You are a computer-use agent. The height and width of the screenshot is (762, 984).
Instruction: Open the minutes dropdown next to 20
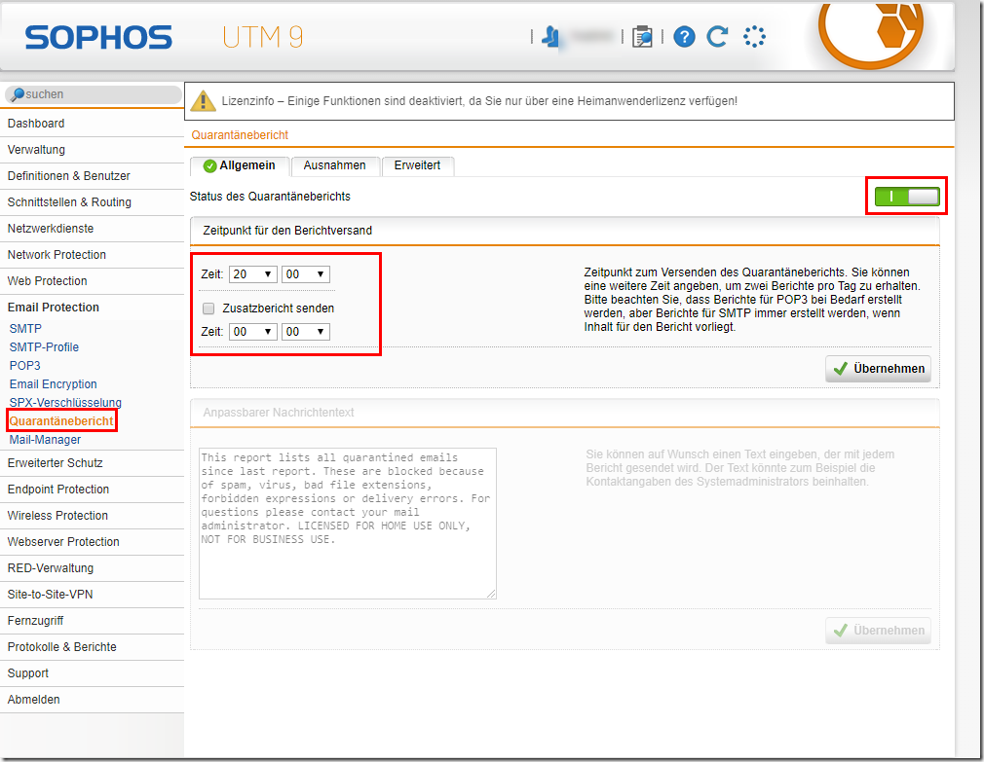[x=305, y=274]
